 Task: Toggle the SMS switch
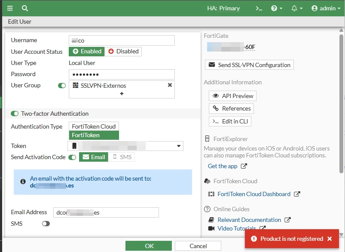[46, 224]
